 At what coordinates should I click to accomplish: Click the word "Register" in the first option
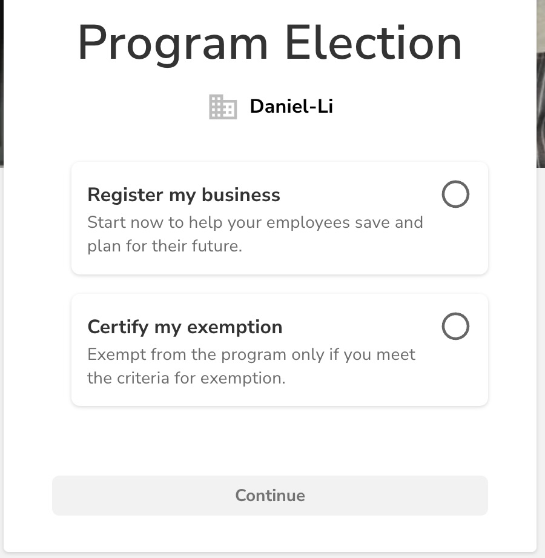(125, 195)
